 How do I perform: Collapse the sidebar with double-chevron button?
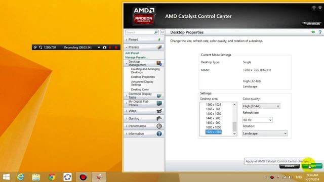point(163,32)
